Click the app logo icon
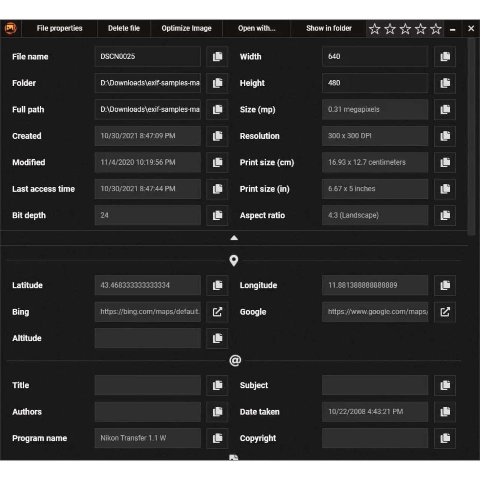This screenshot has height=480, width=480. (x=10, y=28)
